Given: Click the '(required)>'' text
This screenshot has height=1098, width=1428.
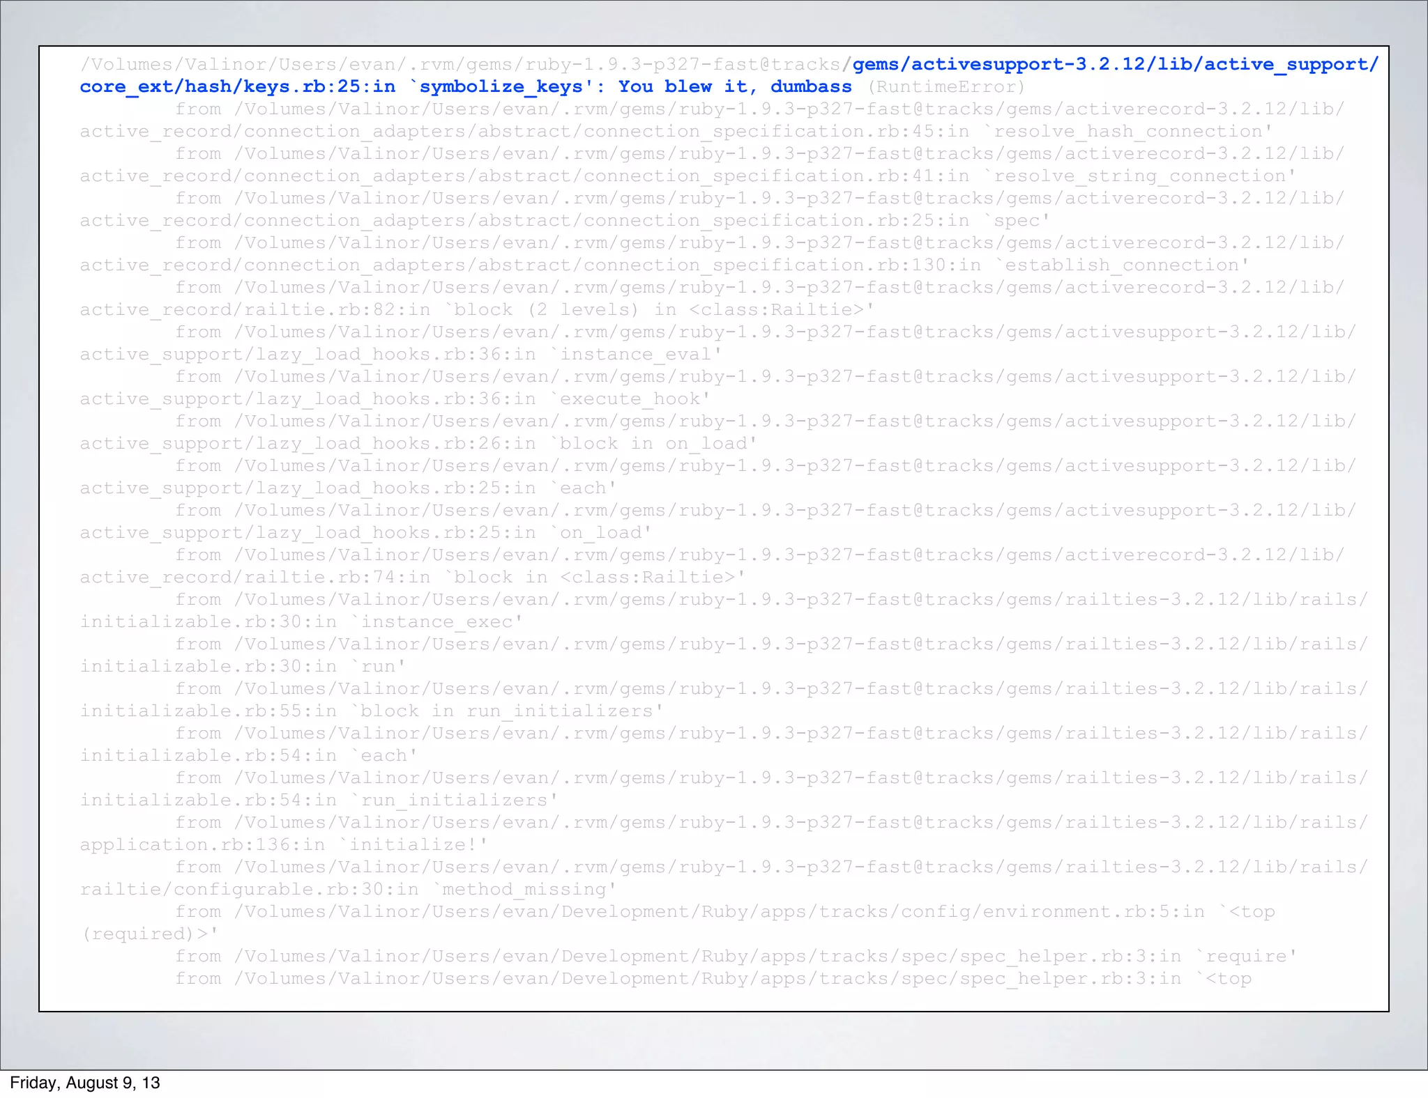Looking at the screenshot, I should [149, 934].
